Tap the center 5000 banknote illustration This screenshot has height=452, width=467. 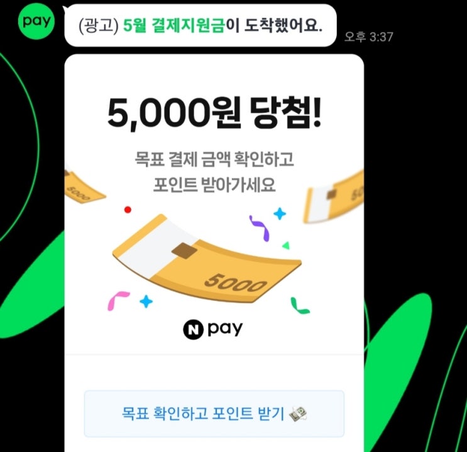coord(207,258)
